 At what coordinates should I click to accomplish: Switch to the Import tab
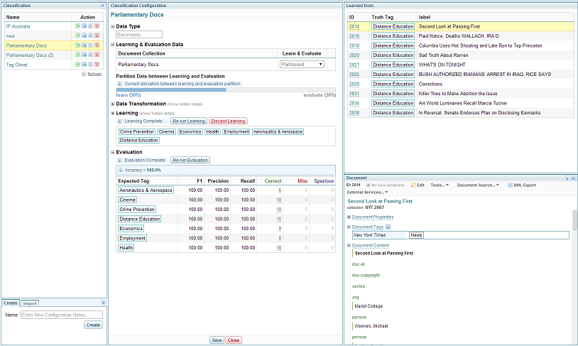point(30,303)
